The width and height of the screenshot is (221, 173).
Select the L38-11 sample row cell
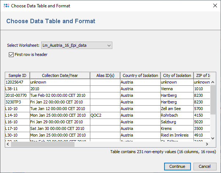17,89
